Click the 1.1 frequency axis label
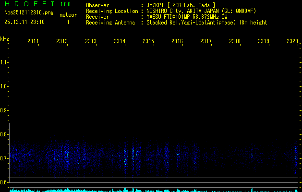 click(4, 62)
